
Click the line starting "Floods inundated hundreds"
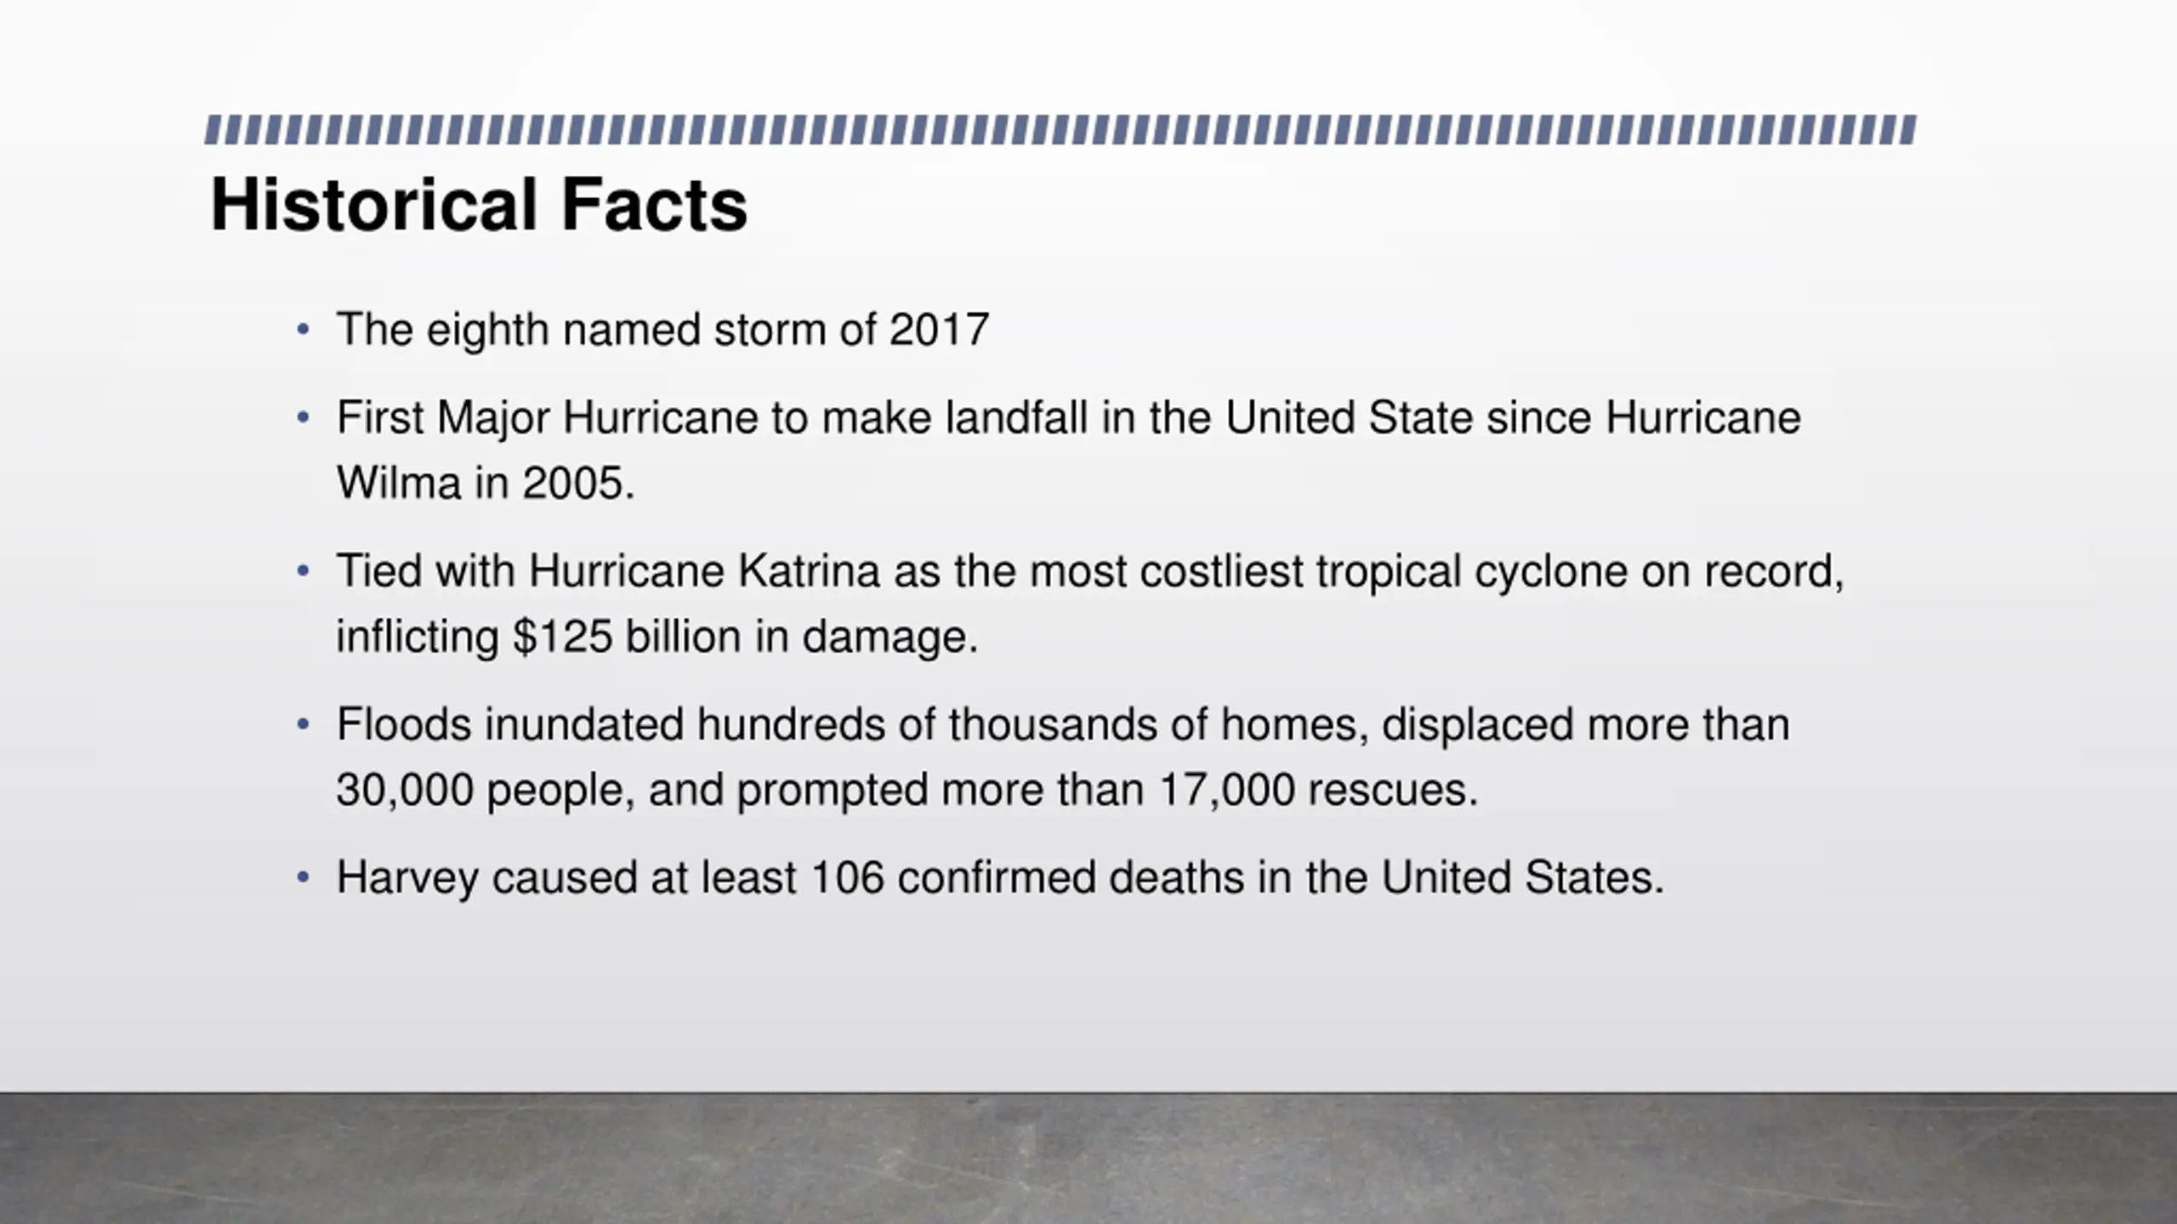point(1063,724)
